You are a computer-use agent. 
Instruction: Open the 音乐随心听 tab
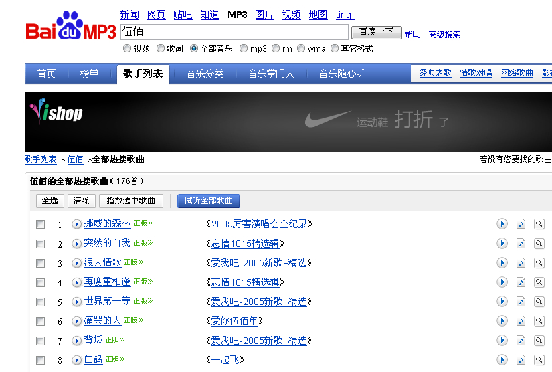342,74
